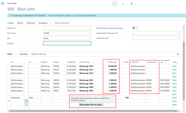Click Restbetrag value 1.200,00
Screen dimensions: 186x113
pos(113,70)
